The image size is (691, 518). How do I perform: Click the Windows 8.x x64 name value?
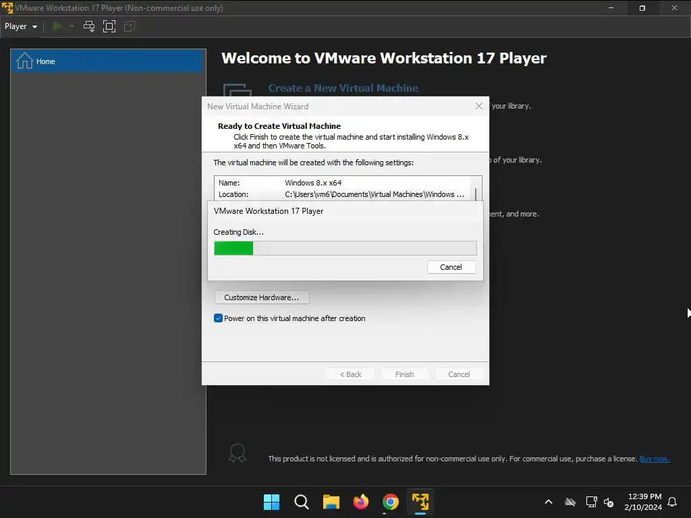(313, 183)
